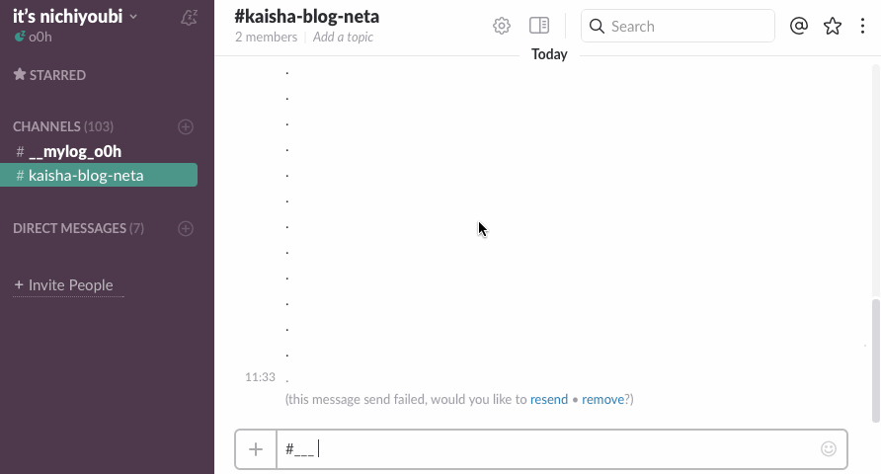Expand team menu it's nichiyoubi
The image size is (881, 474).
[x=75, y=16]
